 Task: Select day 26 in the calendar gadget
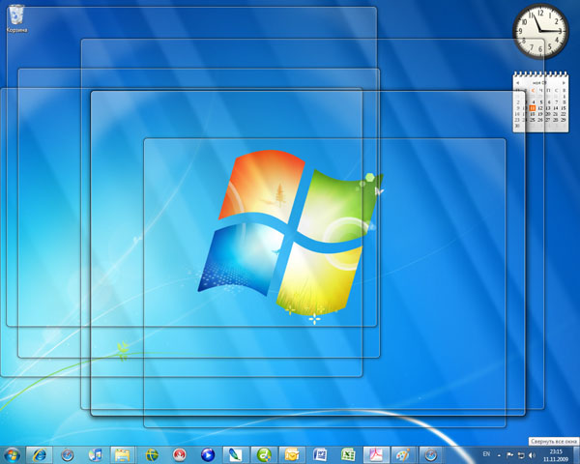click(x=540, y=120)
